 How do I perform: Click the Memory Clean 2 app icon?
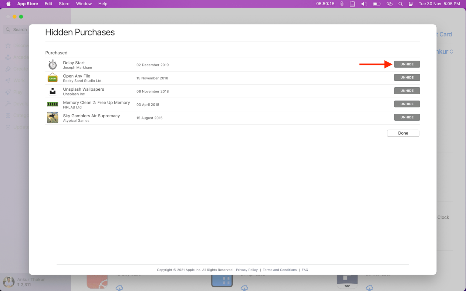click(52, 104)
